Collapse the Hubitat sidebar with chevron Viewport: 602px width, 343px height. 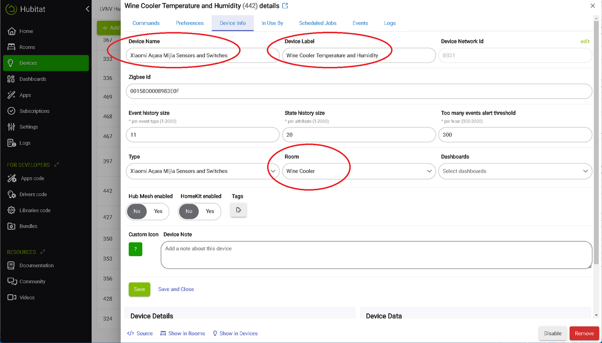click(x=87, y=9)
